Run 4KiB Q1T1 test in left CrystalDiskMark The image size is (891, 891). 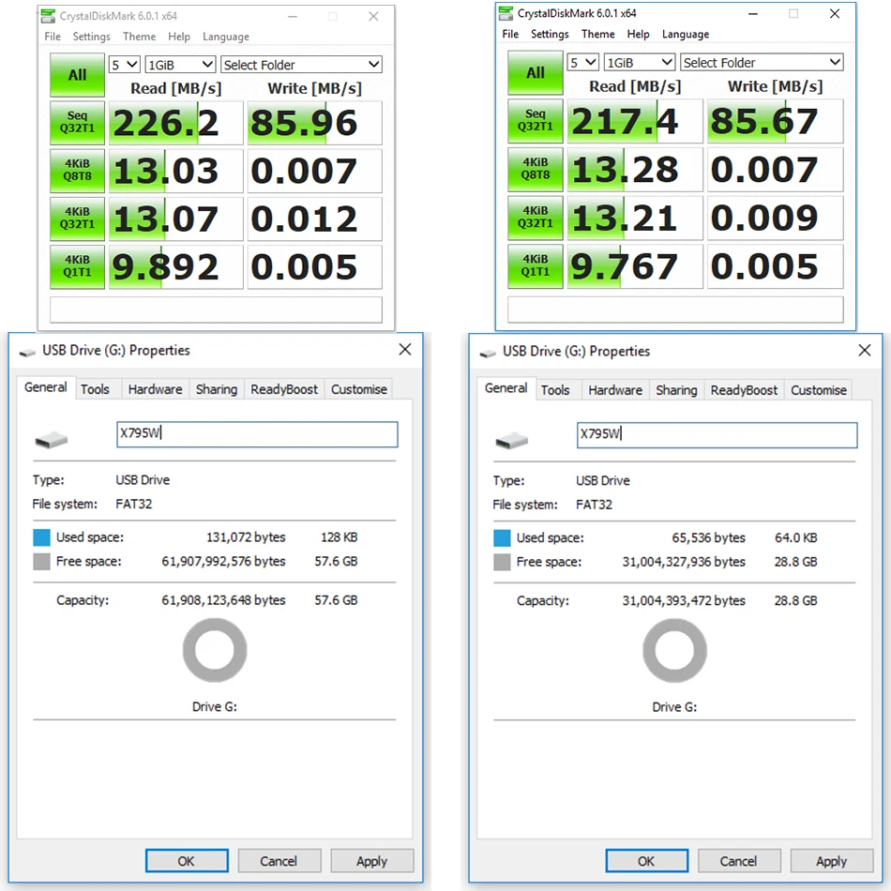(77, 267)
